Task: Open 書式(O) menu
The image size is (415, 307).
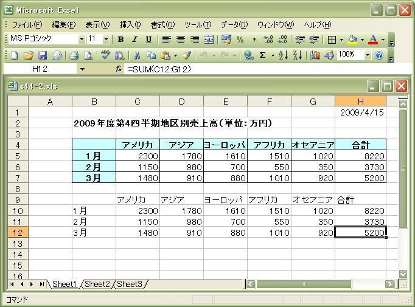Action: 162,25
